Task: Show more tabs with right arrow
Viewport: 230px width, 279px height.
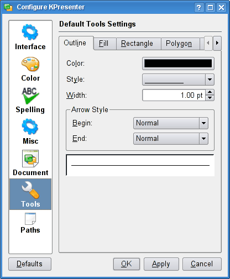Action: 217,43
